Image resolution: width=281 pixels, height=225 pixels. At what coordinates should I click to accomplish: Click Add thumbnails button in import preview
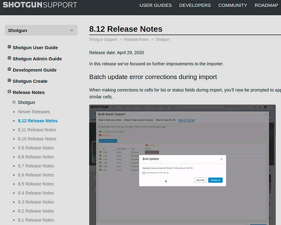tap(108, 141)
